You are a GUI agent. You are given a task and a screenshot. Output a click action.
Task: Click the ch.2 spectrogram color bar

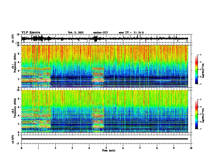197,114
